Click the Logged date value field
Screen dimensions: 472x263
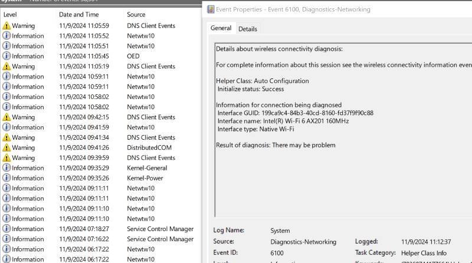(x=425, y=242)
